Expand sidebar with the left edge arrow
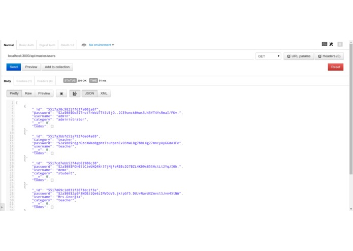Viewport: 353px width, 251px height. point(2,207)
